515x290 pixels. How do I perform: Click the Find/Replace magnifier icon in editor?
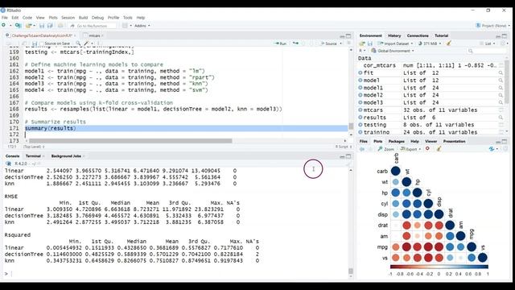click(78, 43)
